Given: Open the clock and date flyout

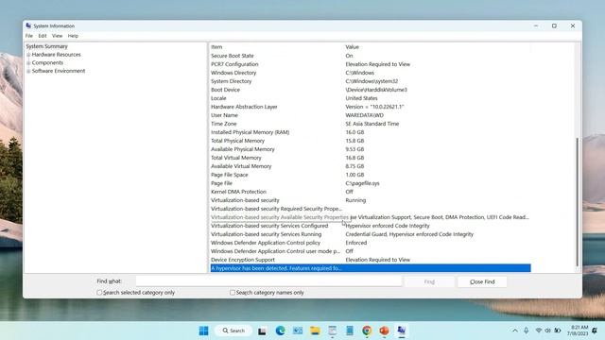Looking at the screenshot, I should (578, 331).
